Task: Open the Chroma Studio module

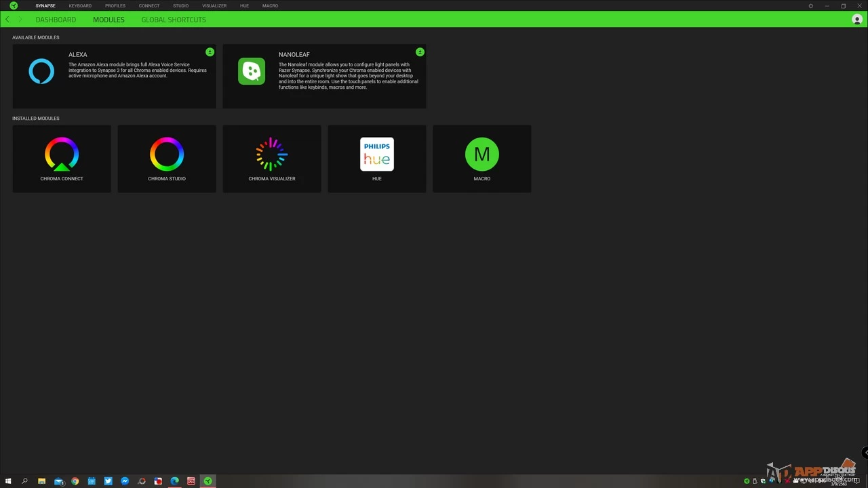Action: 167,159
